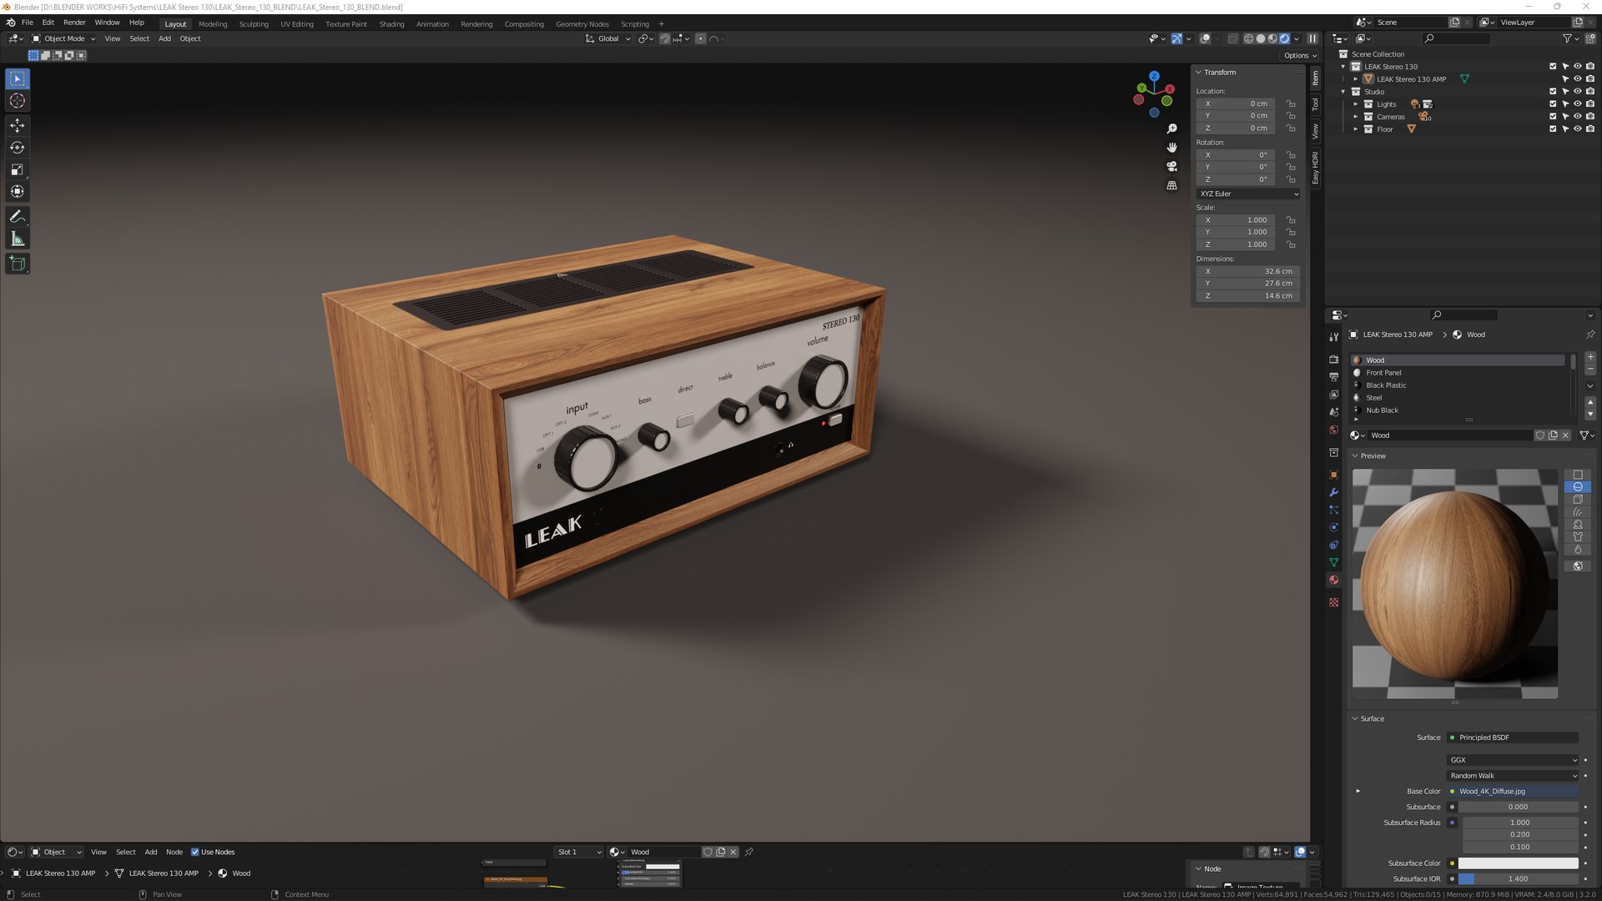
Task: Hide the Cameras collection with eye icon
Action: pos(1577,117)
